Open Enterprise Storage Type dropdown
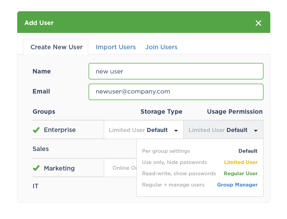Screen dimensions: 287x219 [143, 130]
